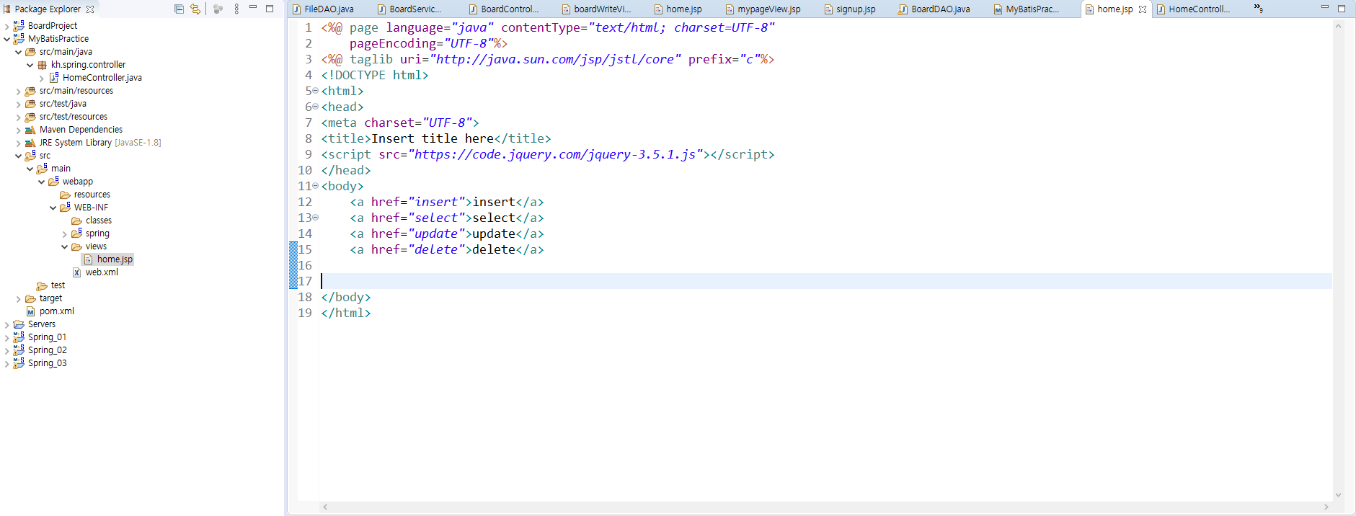Click the closing </html> tag on line 19
Image resolution: width=1356 pixels, height=516 pixels.
[346, 313]
